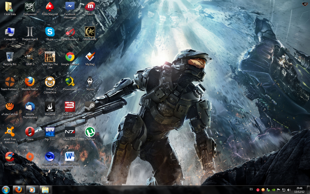Select the Skyrim game icon
The image size is (310, 194).
pos(90,82)
